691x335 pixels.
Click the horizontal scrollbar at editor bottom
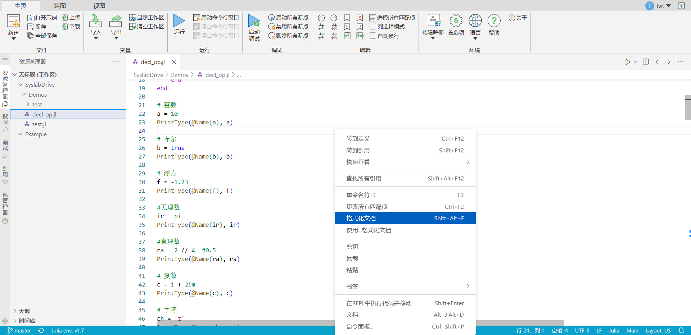(360, 323)
